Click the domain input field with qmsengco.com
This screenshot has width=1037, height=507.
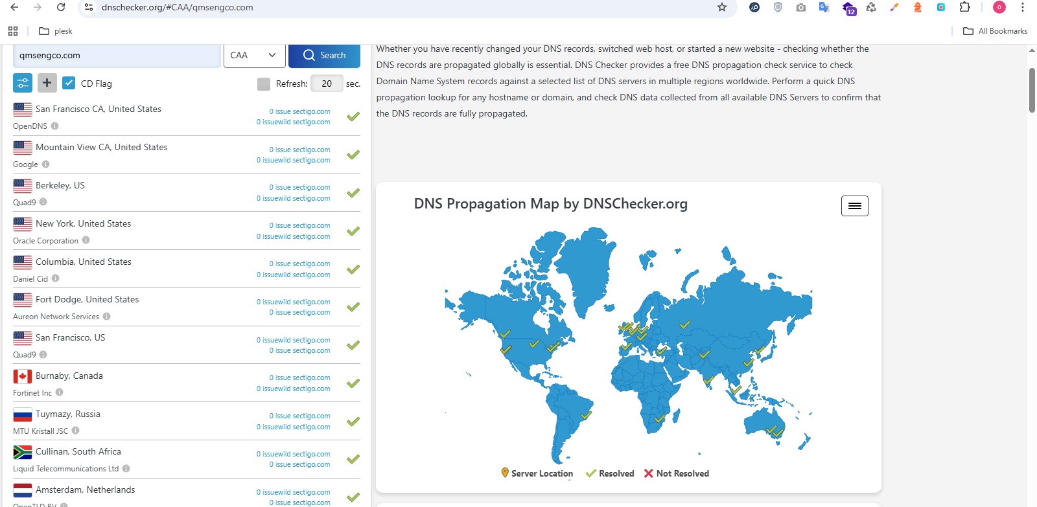[x=117, y=55]
